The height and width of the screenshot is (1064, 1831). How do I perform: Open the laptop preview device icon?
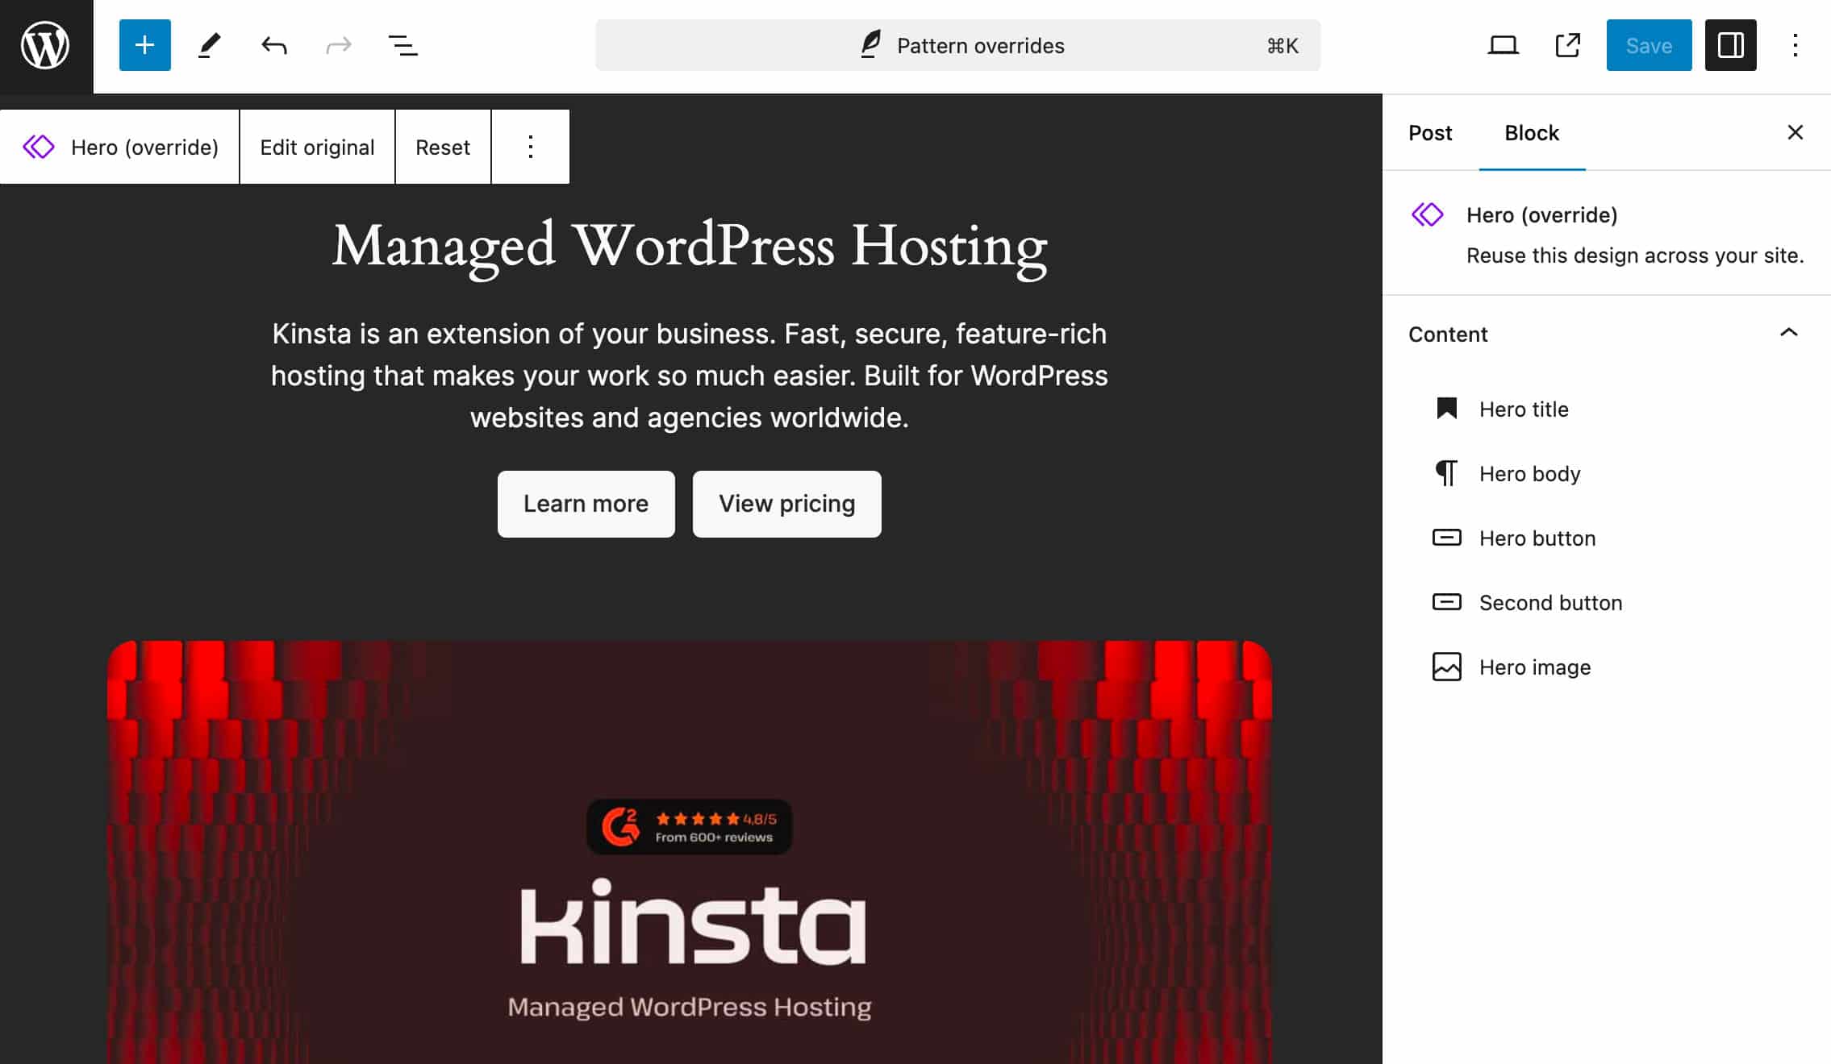[x=1503, y=45]
